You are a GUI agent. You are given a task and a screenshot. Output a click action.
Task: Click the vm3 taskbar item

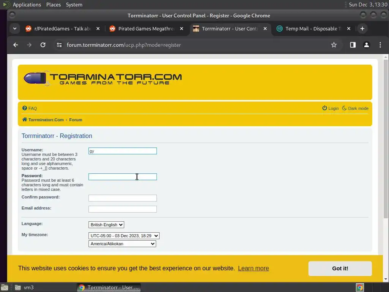[x=24, y=287]
